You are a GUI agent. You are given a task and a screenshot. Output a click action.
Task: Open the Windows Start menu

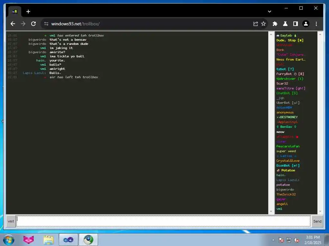coord(9,240)
